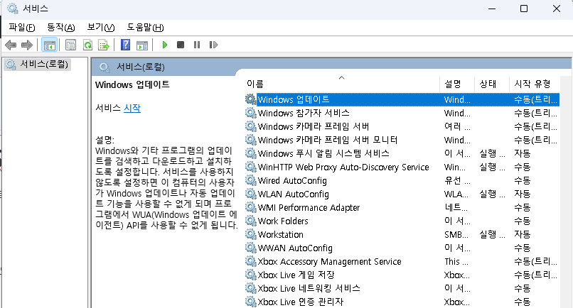Select the WLAN AutoConfig service
This screenshot has width=573, height=308.
(402, 194)
